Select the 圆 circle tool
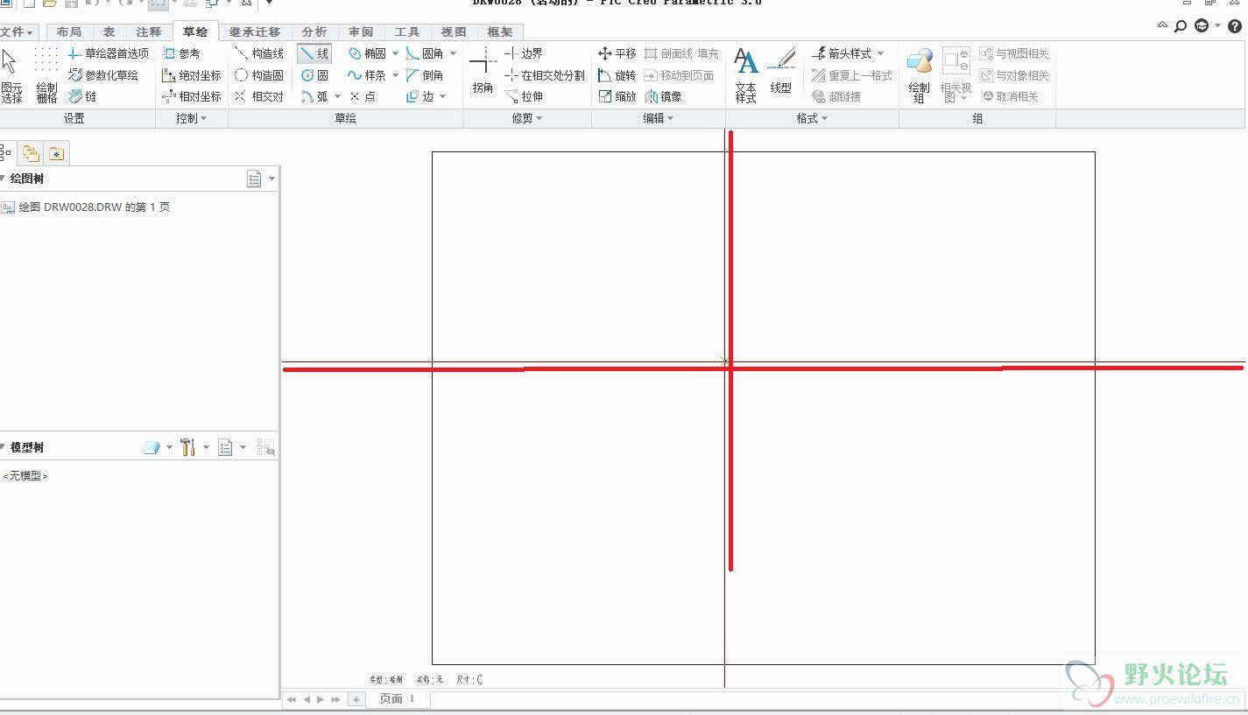This screenshot has width=1248, height=715. click(x=314, y=75)
